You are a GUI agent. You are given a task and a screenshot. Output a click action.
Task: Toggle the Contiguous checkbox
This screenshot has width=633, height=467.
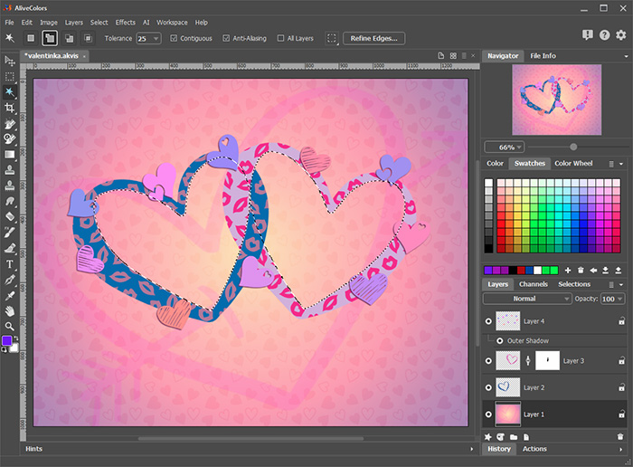coord(174,38)
